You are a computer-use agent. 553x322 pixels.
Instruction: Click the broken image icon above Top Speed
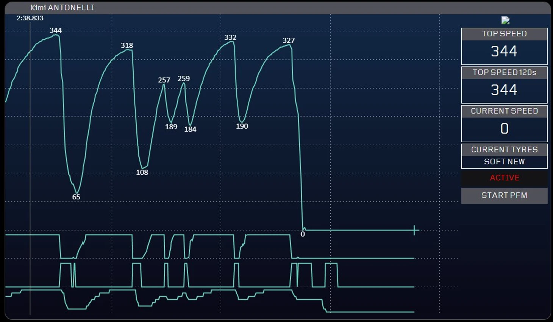[x=505, y=20]
